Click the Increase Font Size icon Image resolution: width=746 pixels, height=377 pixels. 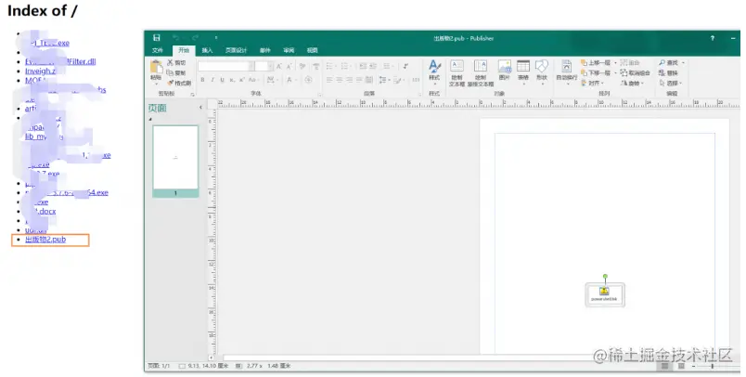(279, 66)
